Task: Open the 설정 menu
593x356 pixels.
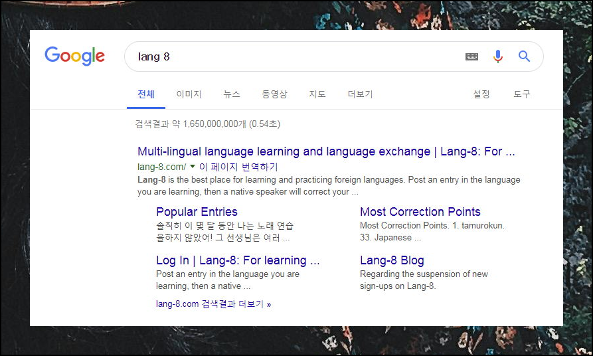Action: click(x=481, y=94)
